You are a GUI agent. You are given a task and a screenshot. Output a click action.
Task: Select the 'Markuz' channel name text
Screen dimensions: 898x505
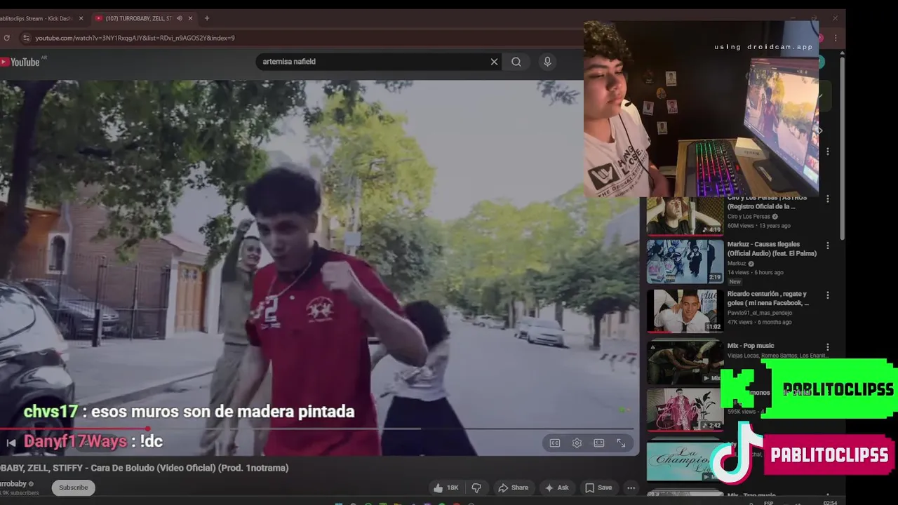[737, 264]
